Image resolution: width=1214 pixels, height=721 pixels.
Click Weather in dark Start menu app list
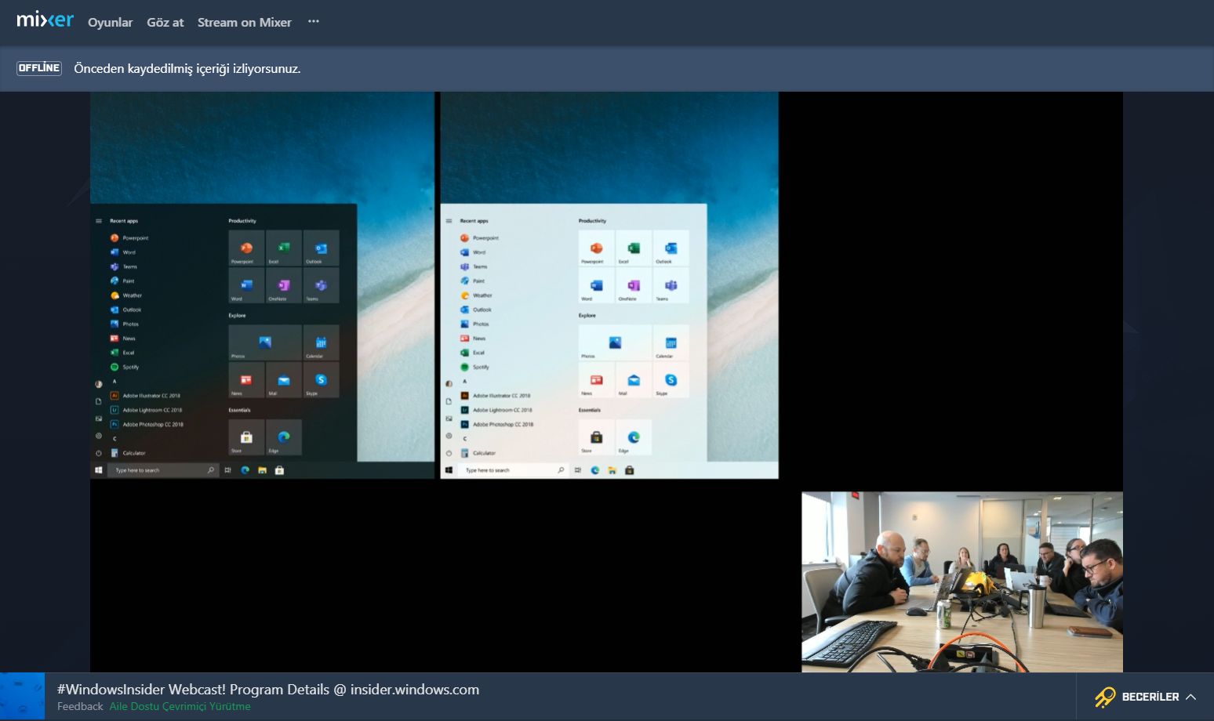click(x=126, y=295)
